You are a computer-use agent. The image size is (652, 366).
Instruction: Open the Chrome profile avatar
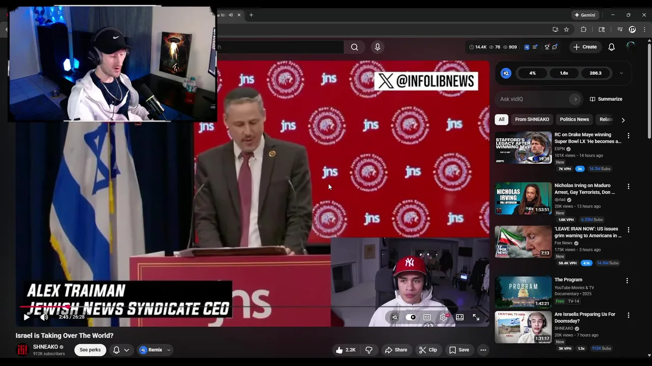[632, 29]
